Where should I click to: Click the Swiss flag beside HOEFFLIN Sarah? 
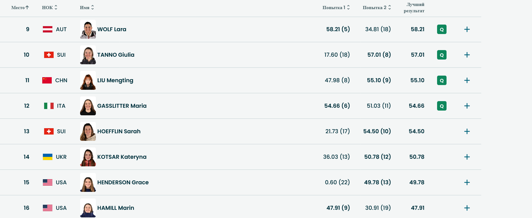coord(49,131)
